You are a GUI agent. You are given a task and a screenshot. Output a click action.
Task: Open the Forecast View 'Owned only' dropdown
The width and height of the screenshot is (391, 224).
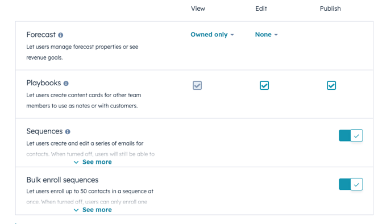click(212, 35)
